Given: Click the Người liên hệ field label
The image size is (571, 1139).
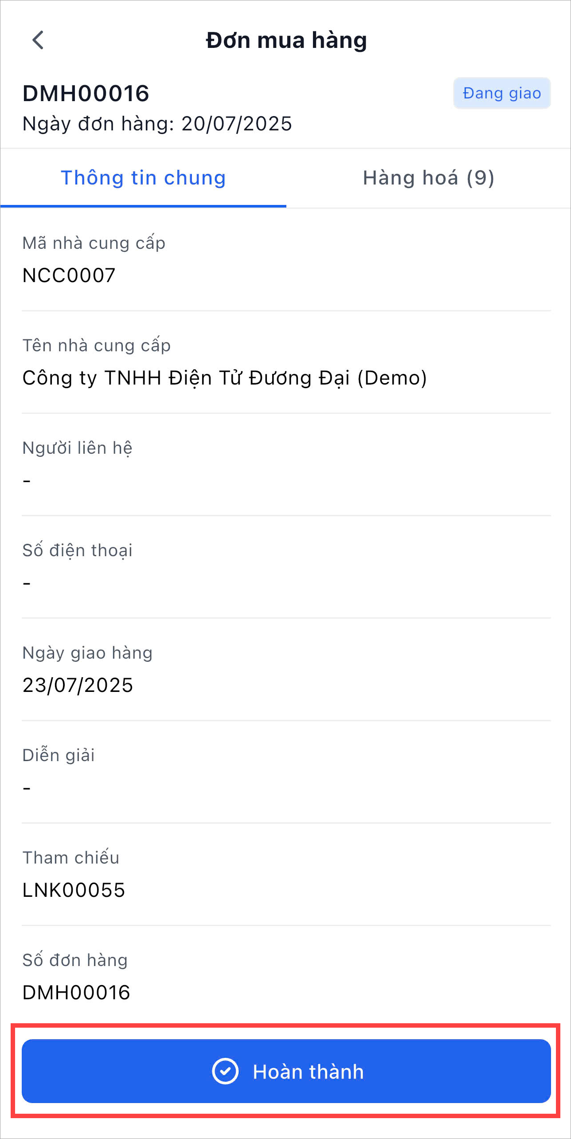Looking at the screenshot, I should point(78,448).
